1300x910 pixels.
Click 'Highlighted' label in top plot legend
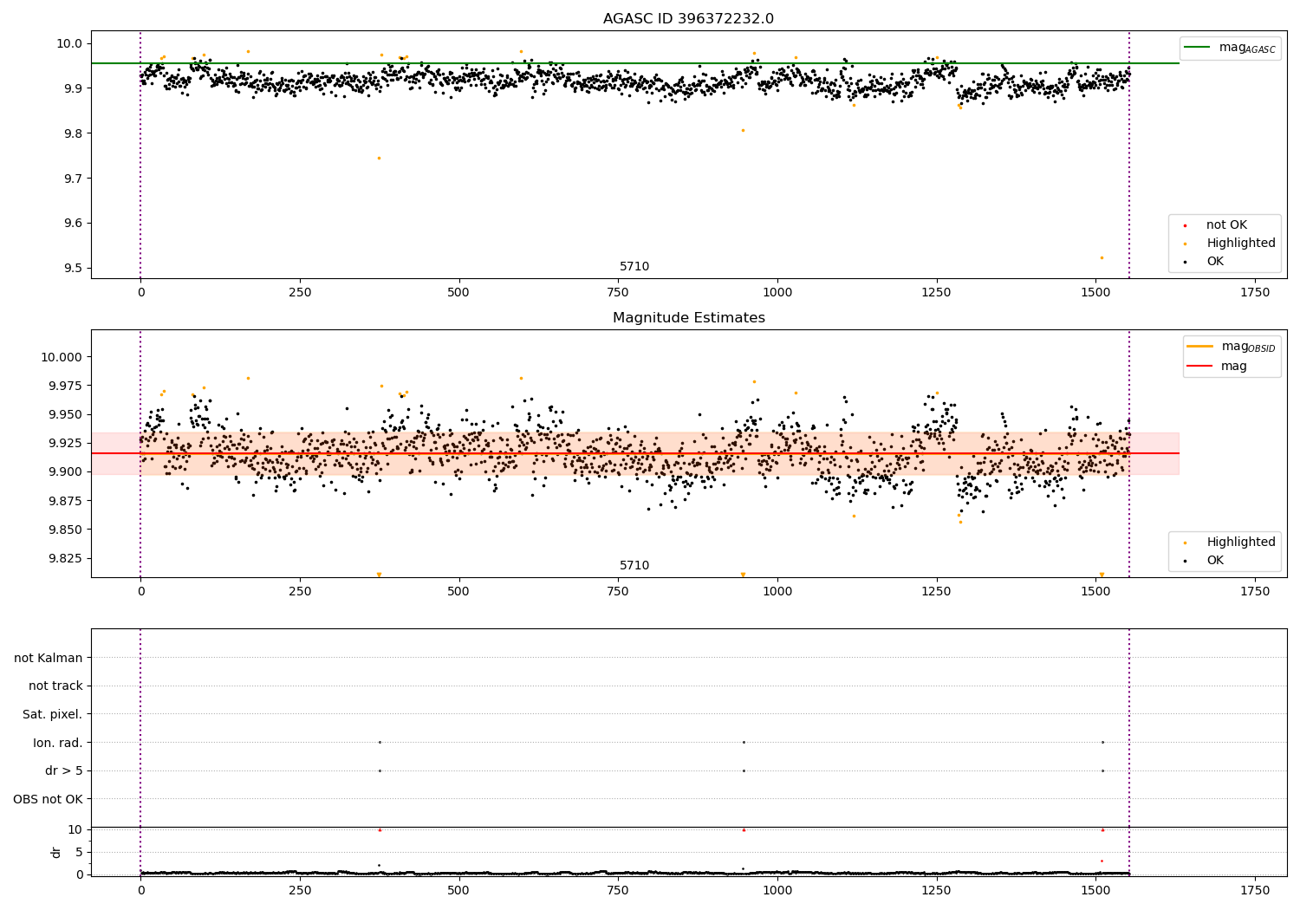[1241, 243]
